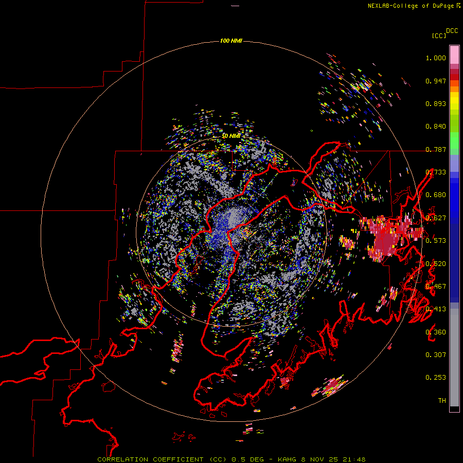Click the 0.680 scale value
The image size is (463, 463).
(436, 195)
